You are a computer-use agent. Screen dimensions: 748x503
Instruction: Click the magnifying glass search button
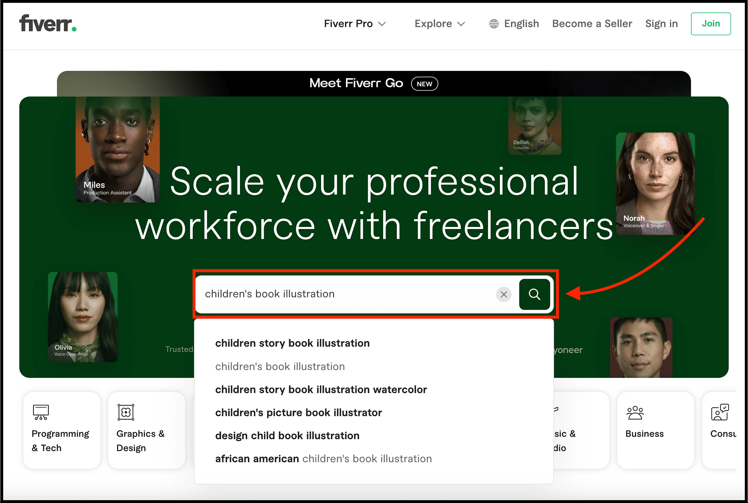tap(534, 294)
